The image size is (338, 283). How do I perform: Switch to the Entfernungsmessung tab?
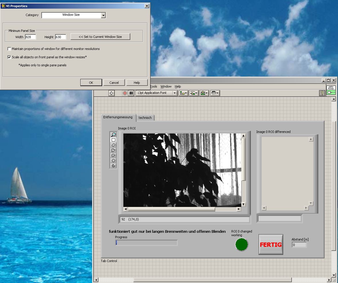pyautogui.click(x=118, y=117)
